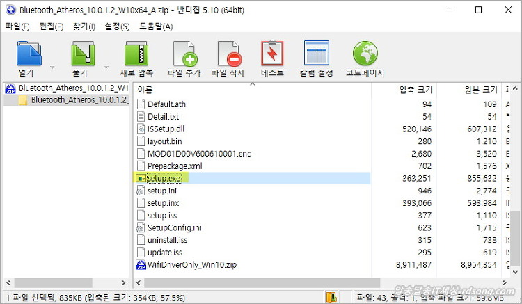Select the Bluetooth_Atheros_10.0.1.2_ folder in tree
This screenshot has height=304, width=522.
tap(79, 100)
